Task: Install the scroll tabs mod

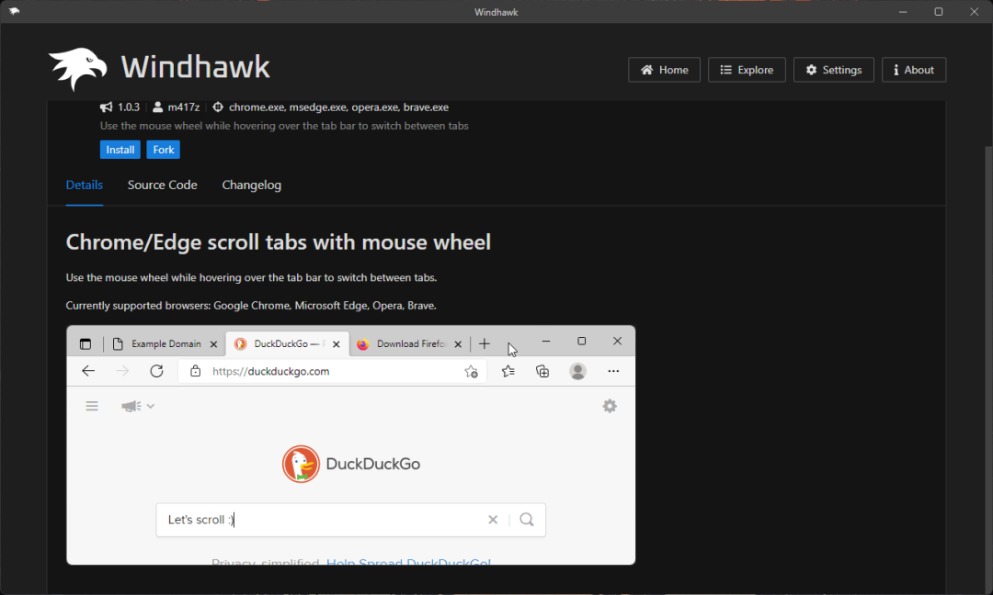Action: tap(120, 150)
